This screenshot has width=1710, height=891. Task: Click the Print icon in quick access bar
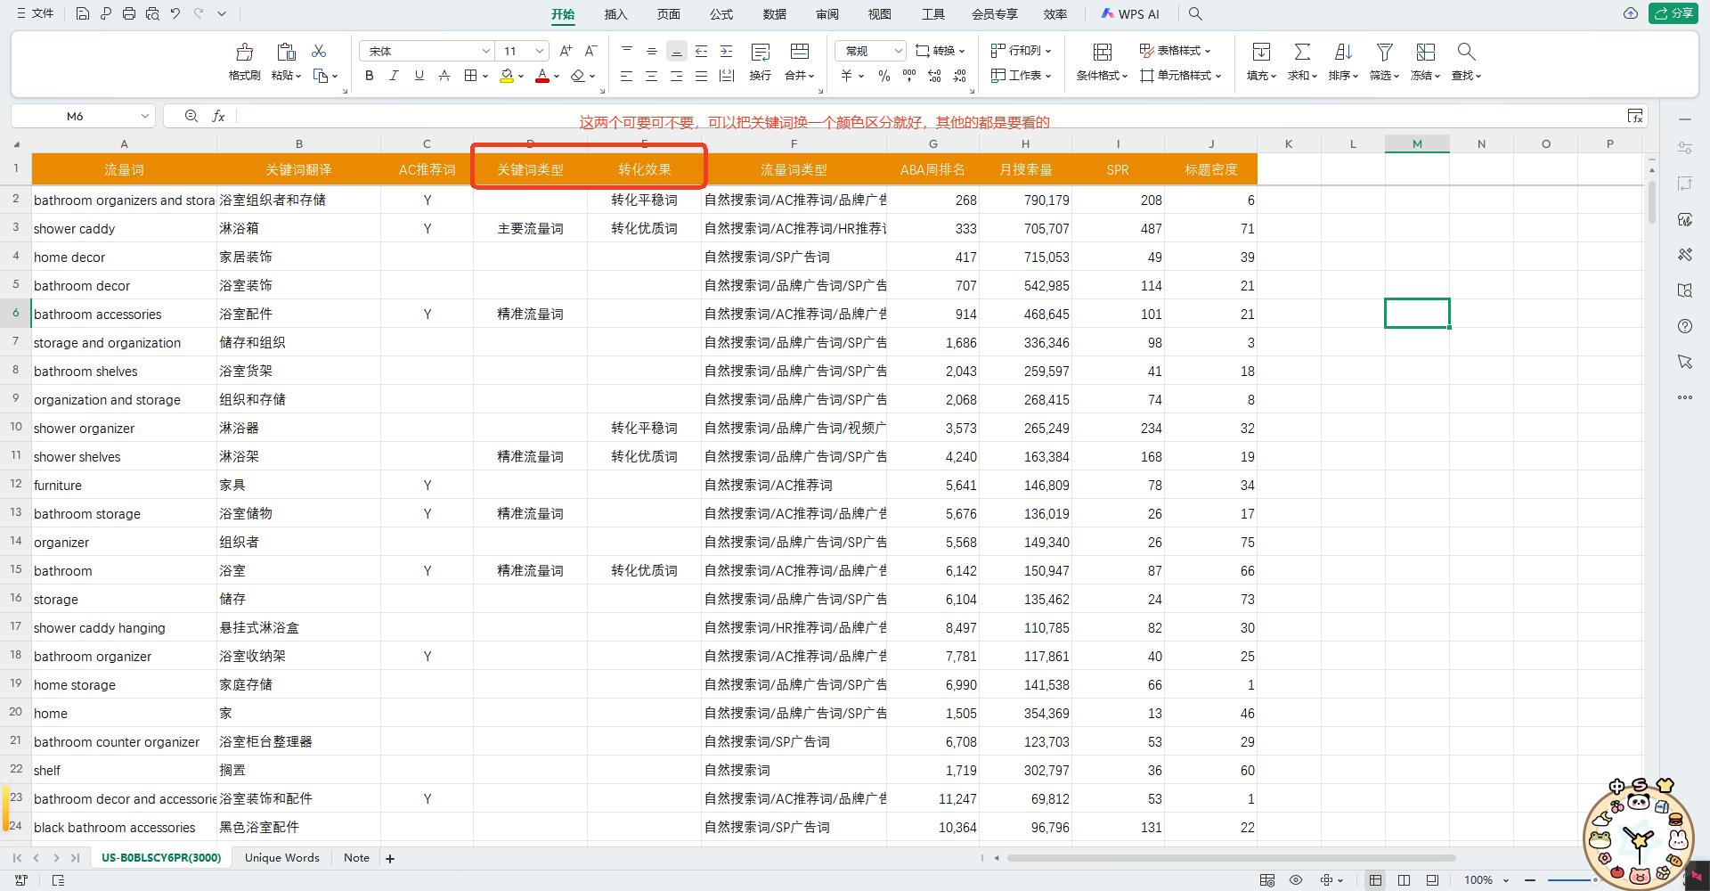click(x=129, y=13)
